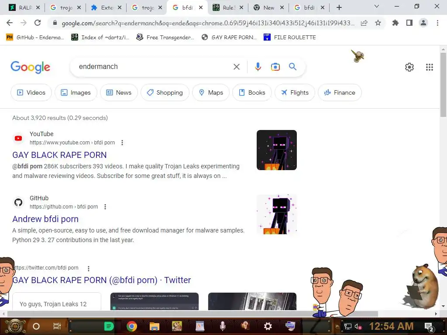Image resolution: width=447 pixels, height=335 pixels.
Task: Open the steampunk Start button
Action: pyautogui.click(x=15, y=326)
